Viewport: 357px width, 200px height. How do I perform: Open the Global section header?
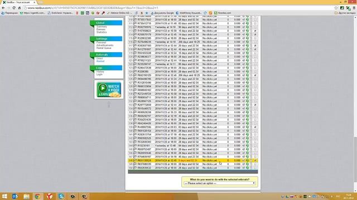[x=106, y=23]
